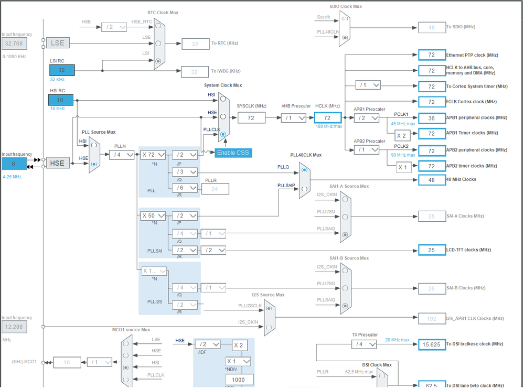Viewport: 524px width, 389px height.
Task: Edit the NDIV 1000 value field
Action: tap(239, 379)
